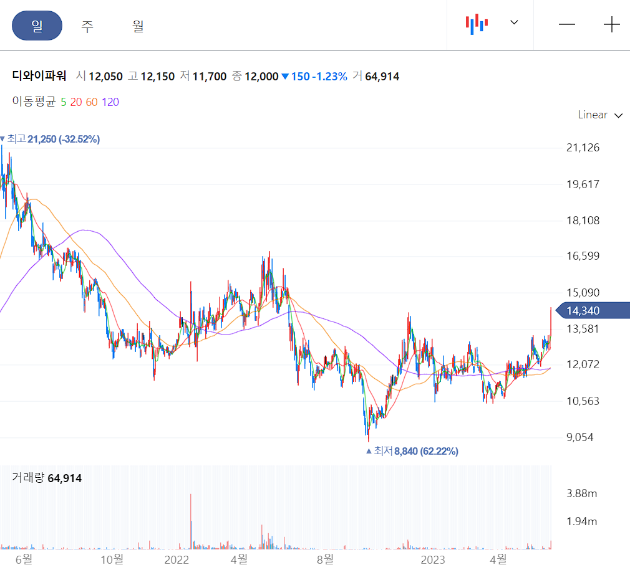The width and height of the screenshot is (630, 575).
Task: Click the opening price 12,050 value
Action: pos(105,76)
